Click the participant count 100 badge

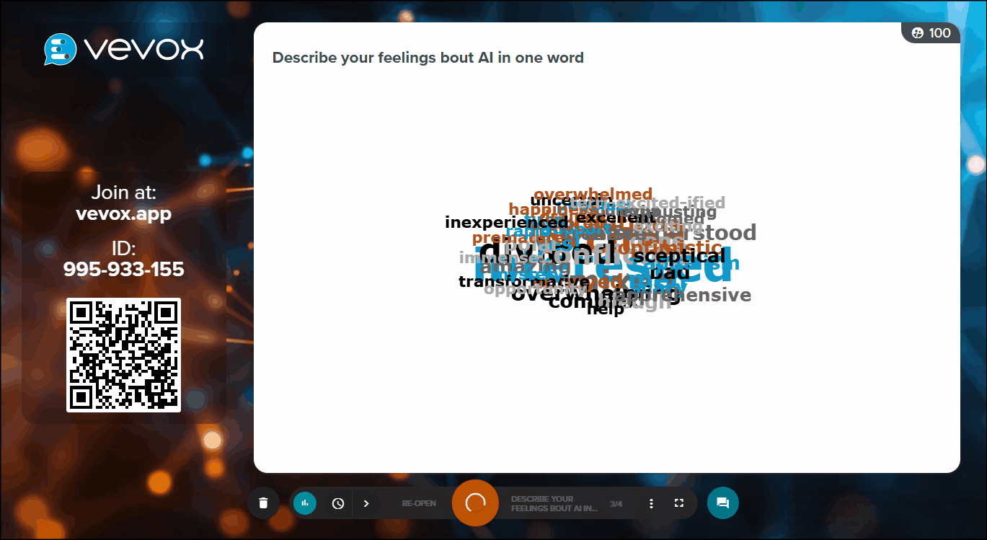931,33
